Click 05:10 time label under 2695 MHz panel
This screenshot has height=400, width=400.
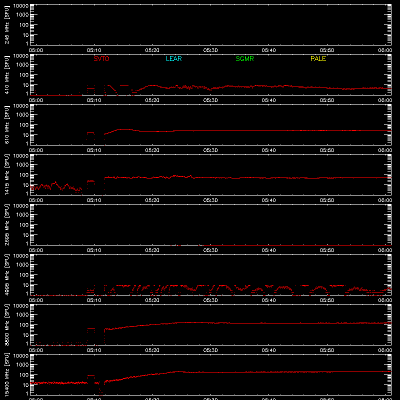(94, 250)
